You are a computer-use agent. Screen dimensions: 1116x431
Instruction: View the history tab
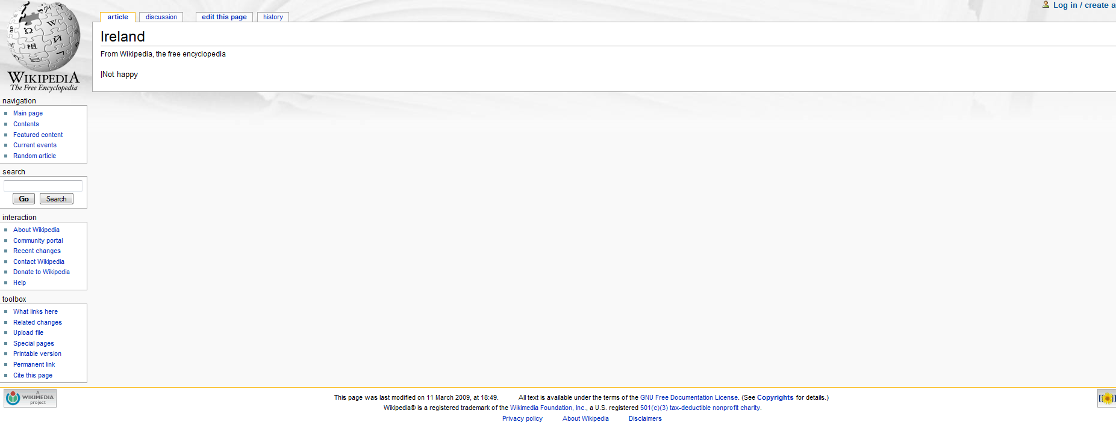(273, 17)
